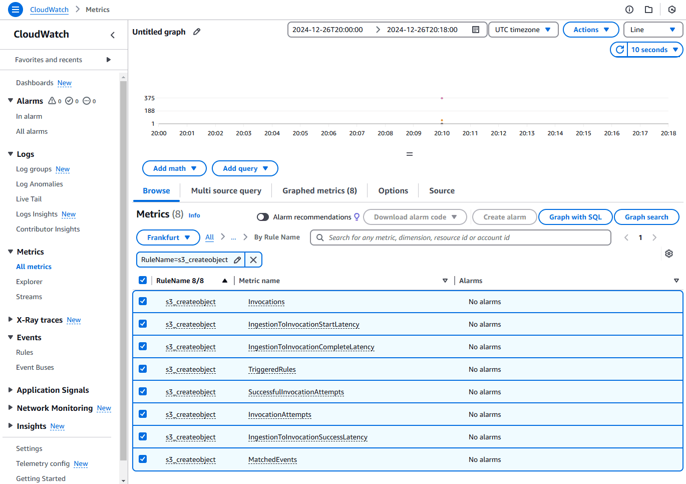
Task: Sort by RuleName ascending arrow
Action: [225, 281]
